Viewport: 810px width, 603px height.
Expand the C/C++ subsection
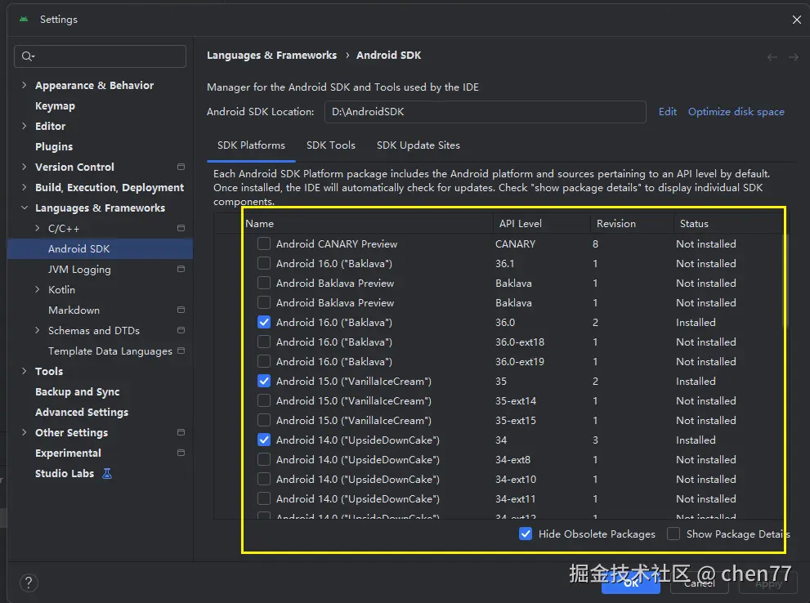[x=38, y=228]
